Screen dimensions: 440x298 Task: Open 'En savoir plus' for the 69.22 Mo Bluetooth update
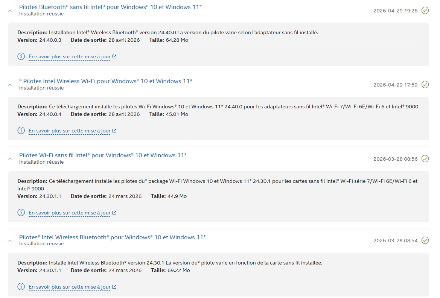[70, 287]
